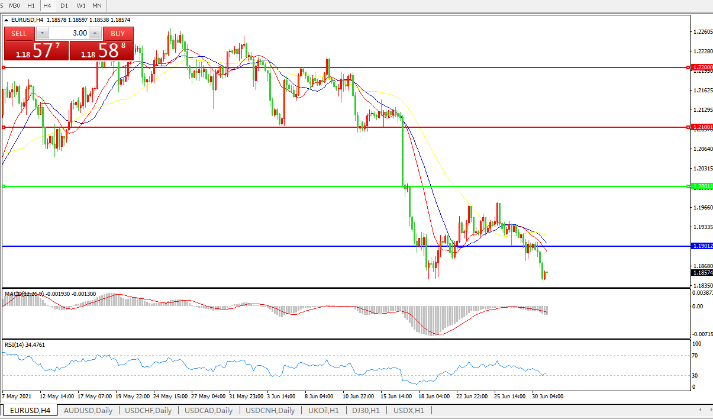The image size is (713, 419).
Task: Select the H4 timeframe button
Action: tap(47, 5)
